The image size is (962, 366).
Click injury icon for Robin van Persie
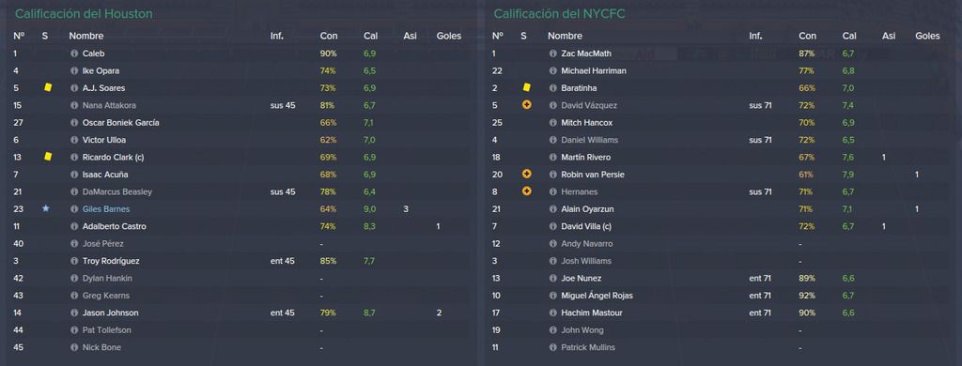(526, 175)
